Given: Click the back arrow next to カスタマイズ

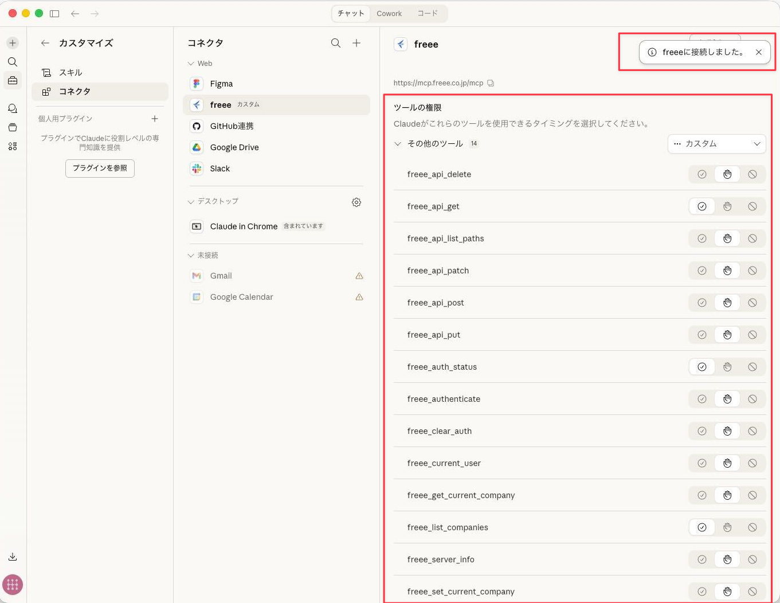Looking at the screenshot, I should click(45, 43).
